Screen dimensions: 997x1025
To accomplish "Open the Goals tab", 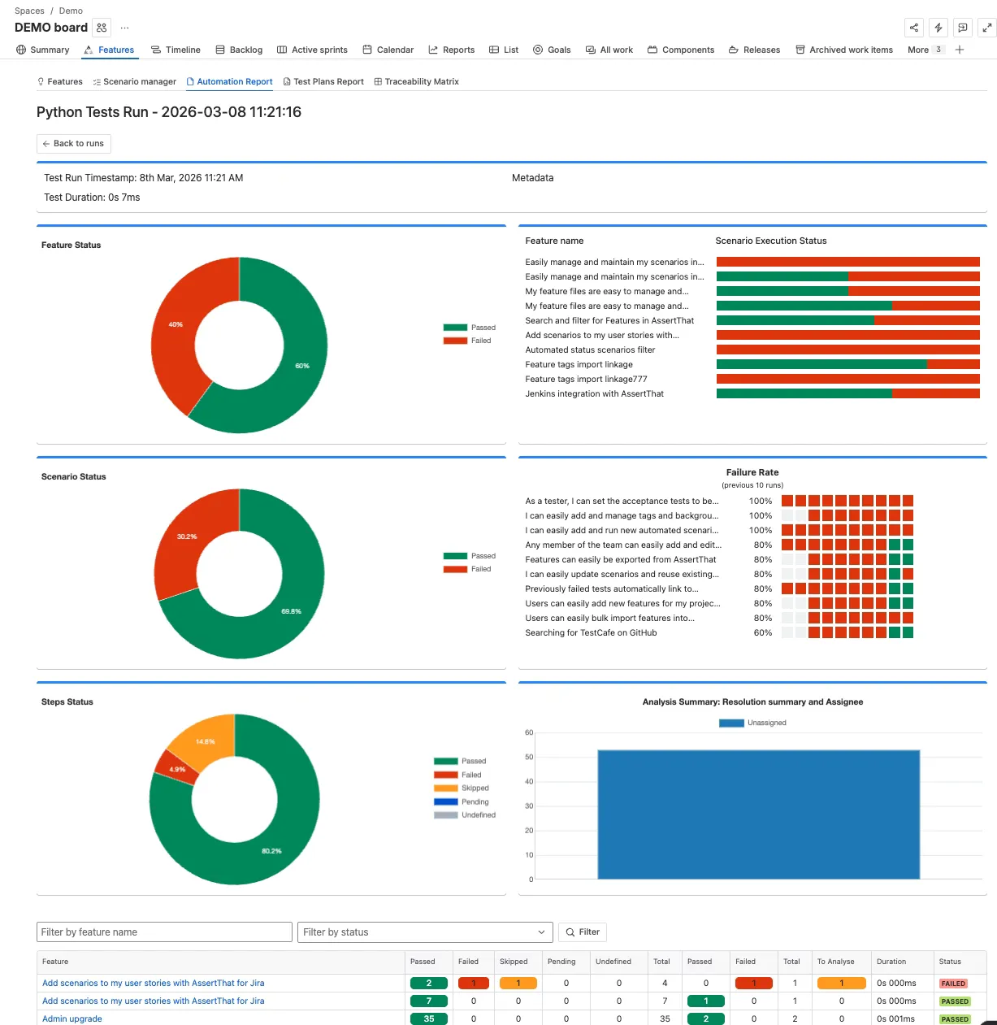I will tap(552, 50).
